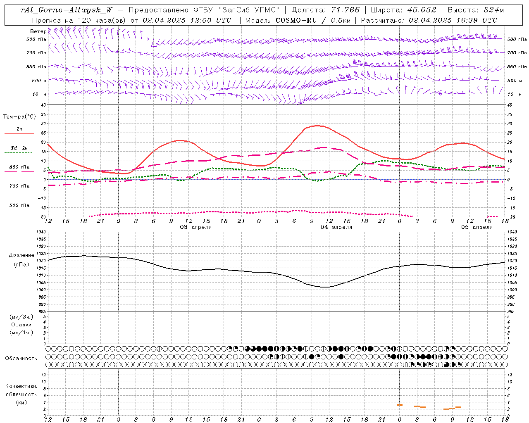This screenshot has width=529, height=423.
Task: Click the Осадки precipitation label
Action: click(21, 325)
